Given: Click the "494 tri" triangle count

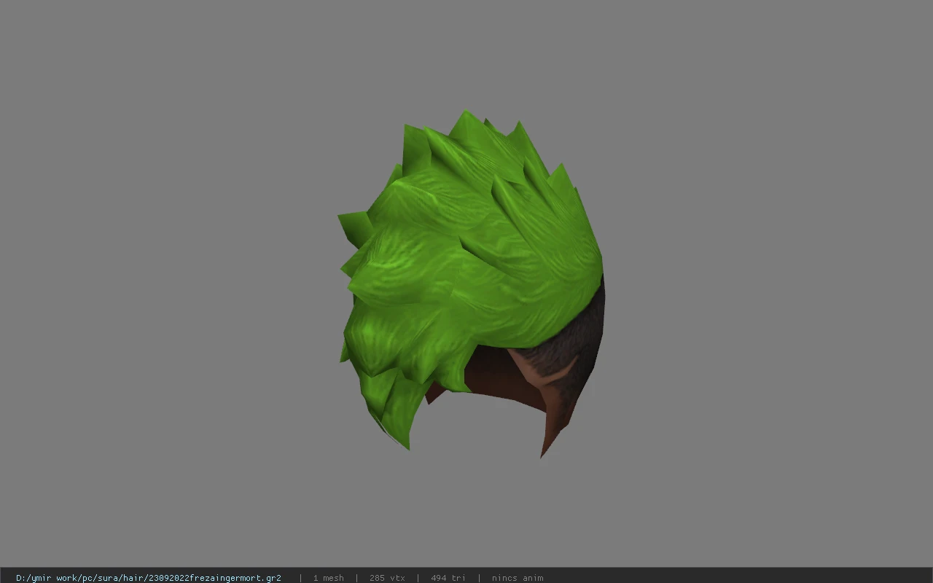Looking at the screenshot, I should (x=448, y=578).
